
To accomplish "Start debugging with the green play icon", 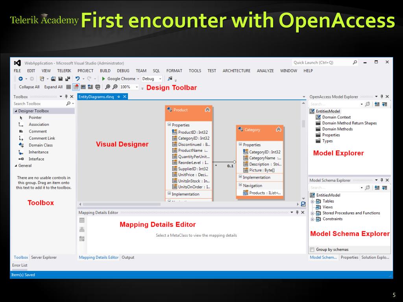I will (104, 79).
